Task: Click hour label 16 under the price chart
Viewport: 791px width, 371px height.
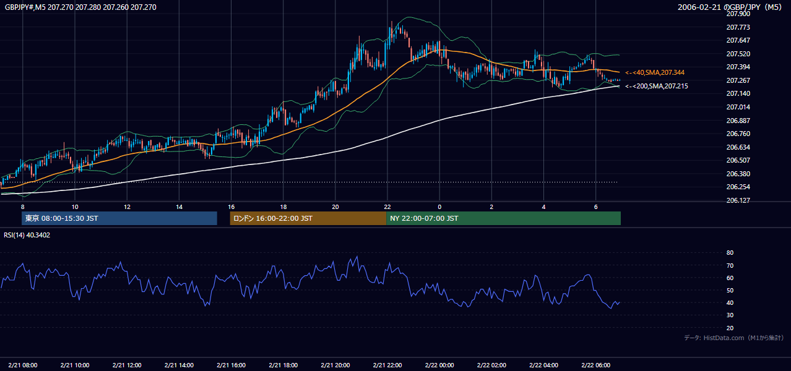Action: [231, 207]
